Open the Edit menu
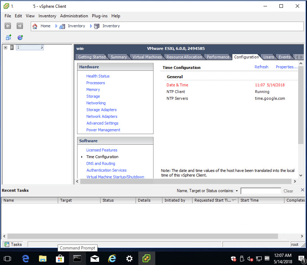The width and height of the screenshot is (307, 265). click(18, 16)
